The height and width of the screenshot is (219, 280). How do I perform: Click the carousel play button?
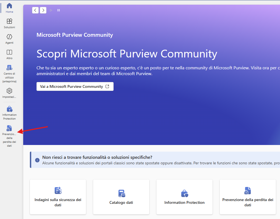[x=51, y=10]
